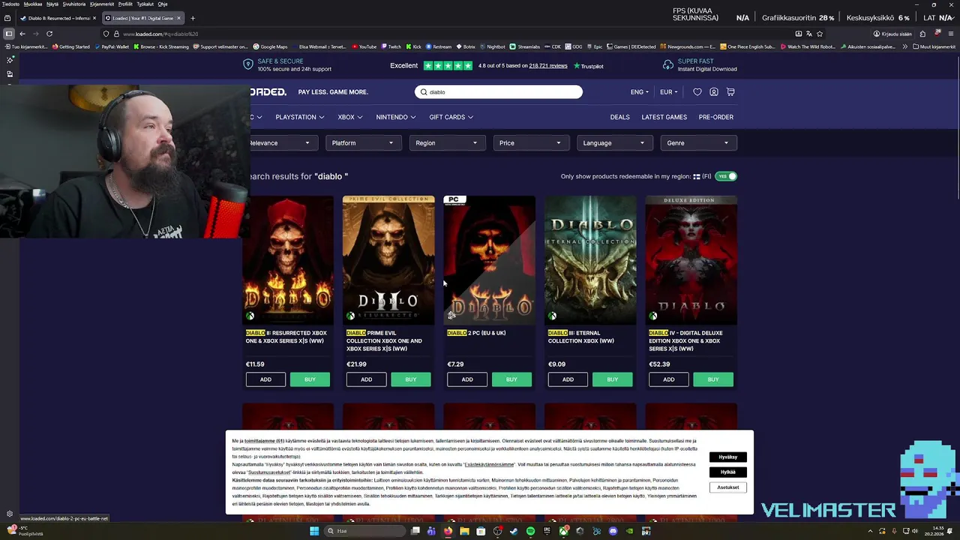
Task: Add Diablo II Resurrected Xbox to cart
Action: pos(265,379)
